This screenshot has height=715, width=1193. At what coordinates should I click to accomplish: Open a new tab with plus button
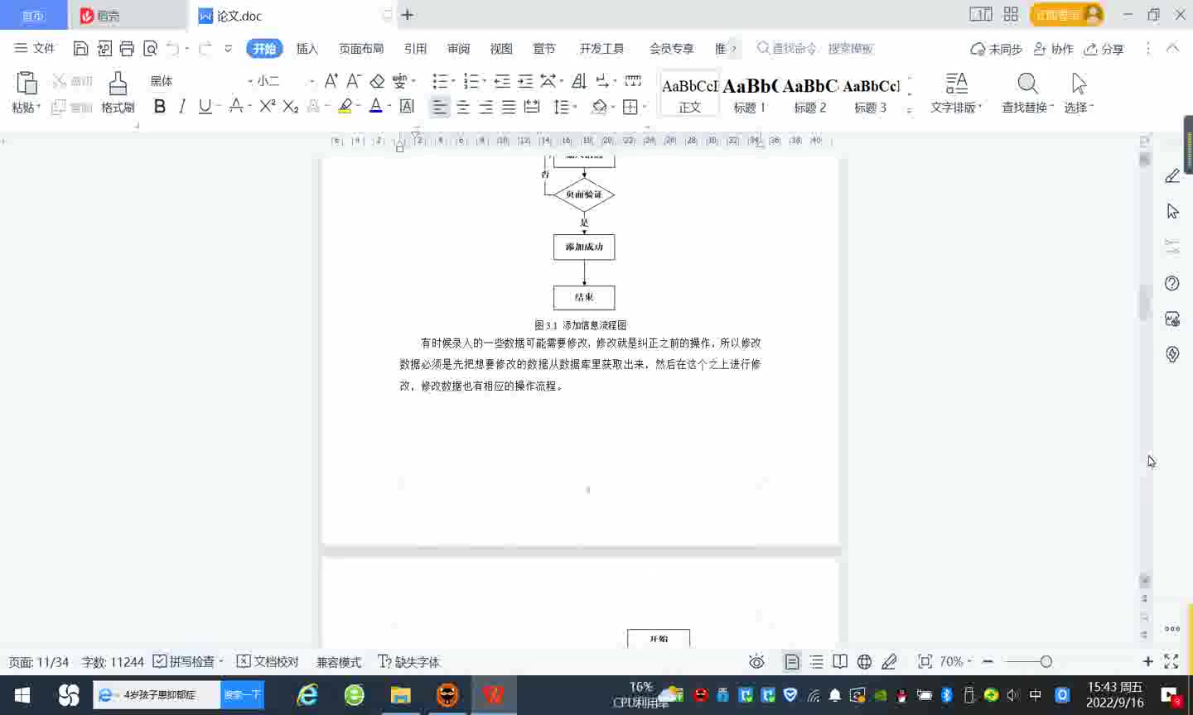(408, 15)
